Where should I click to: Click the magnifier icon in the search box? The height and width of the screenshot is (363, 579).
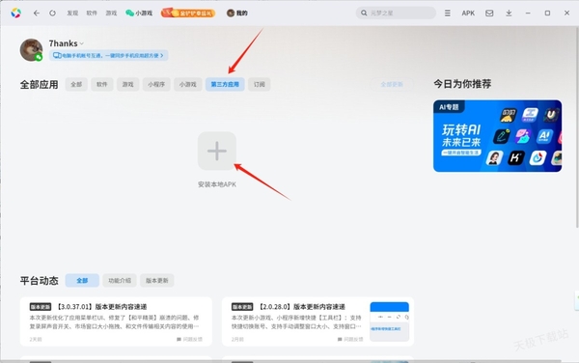tap(364, 13)
